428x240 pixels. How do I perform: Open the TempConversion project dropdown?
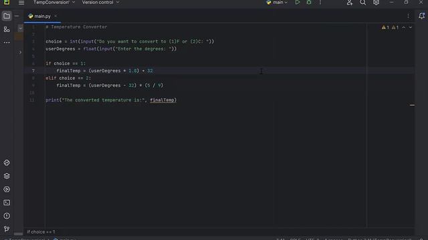point(54,3)
